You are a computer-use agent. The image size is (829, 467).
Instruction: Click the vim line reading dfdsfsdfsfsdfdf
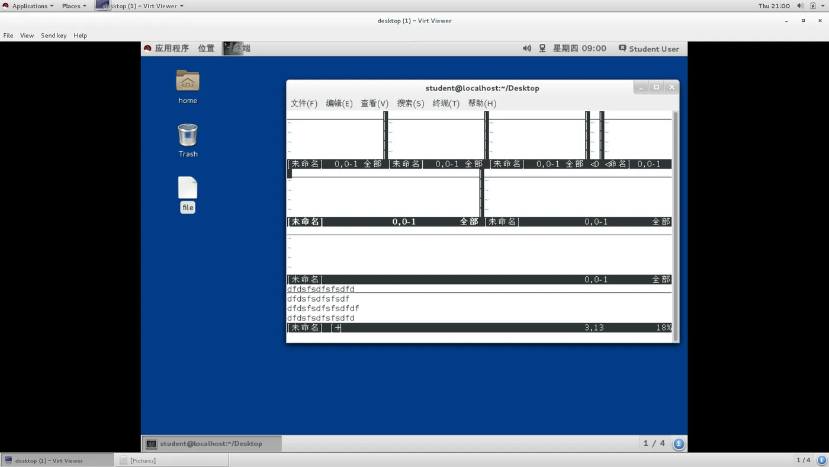(323, 308)
